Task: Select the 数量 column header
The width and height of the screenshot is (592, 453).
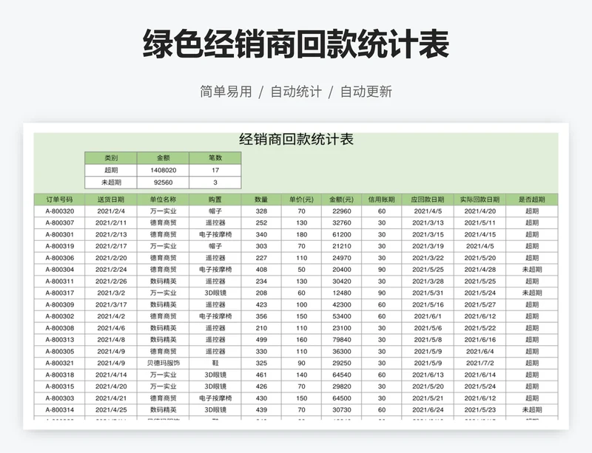Action: 261,200
